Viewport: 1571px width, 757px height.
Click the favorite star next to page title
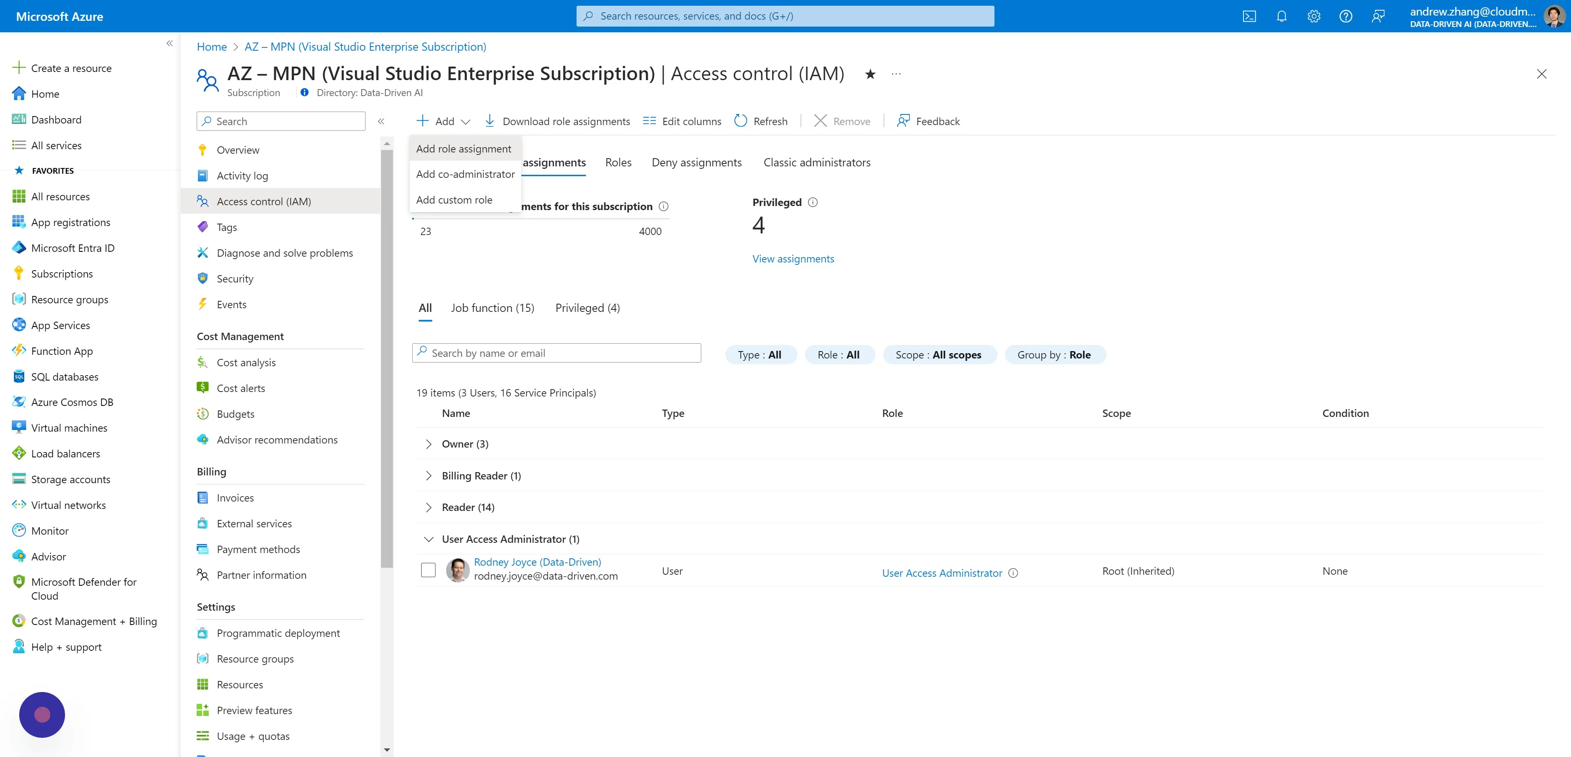pos(870,74)
